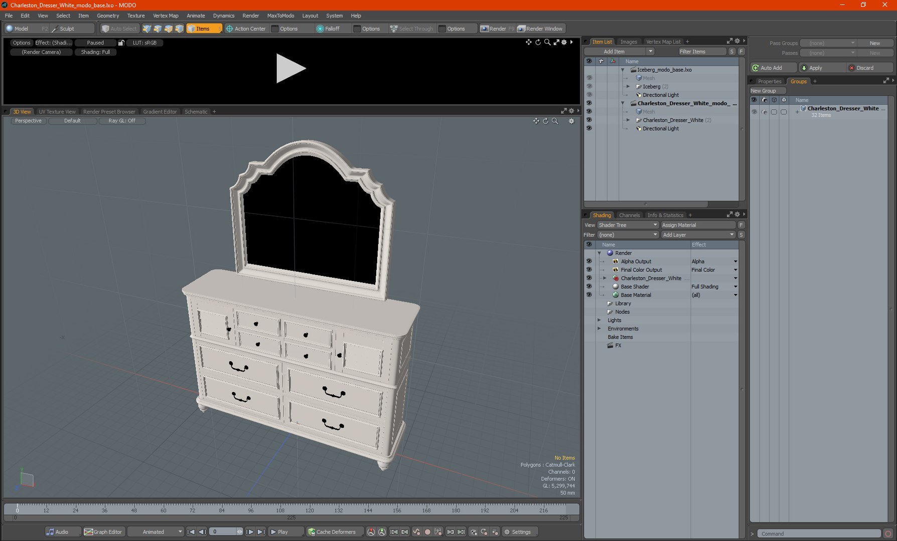
Task: Click the Falloff icon
Action: (x=320, y=29)
